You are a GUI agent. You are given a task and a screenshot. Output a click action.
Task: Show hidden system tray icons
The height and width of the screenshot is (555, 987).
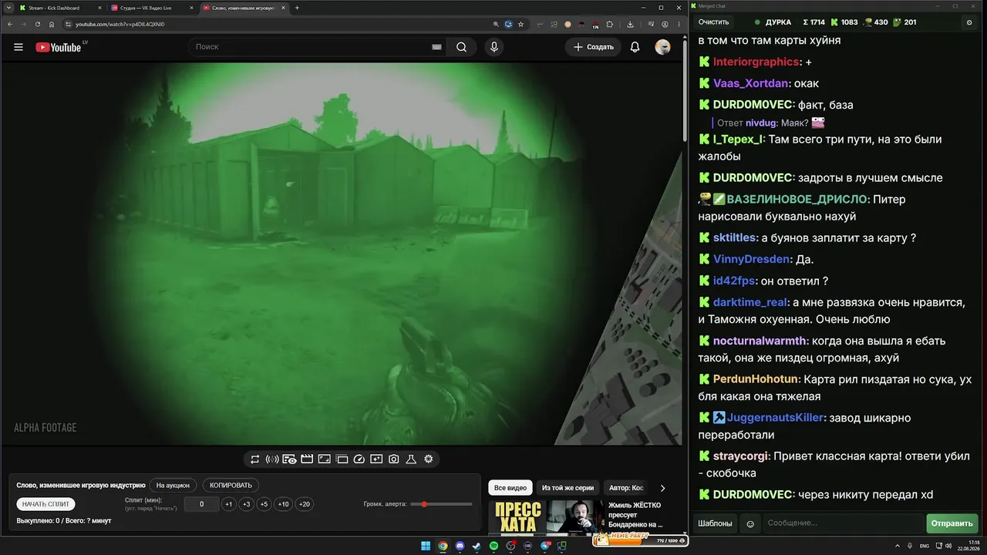pos(898,547)
